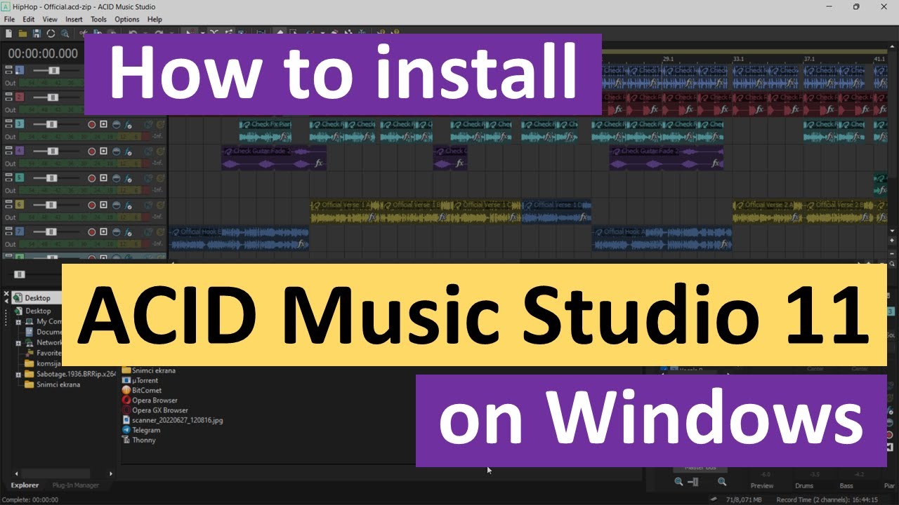899x505 pixels.
Task: Switch to the Plug-In Manager tab
Action: (76, 485)
